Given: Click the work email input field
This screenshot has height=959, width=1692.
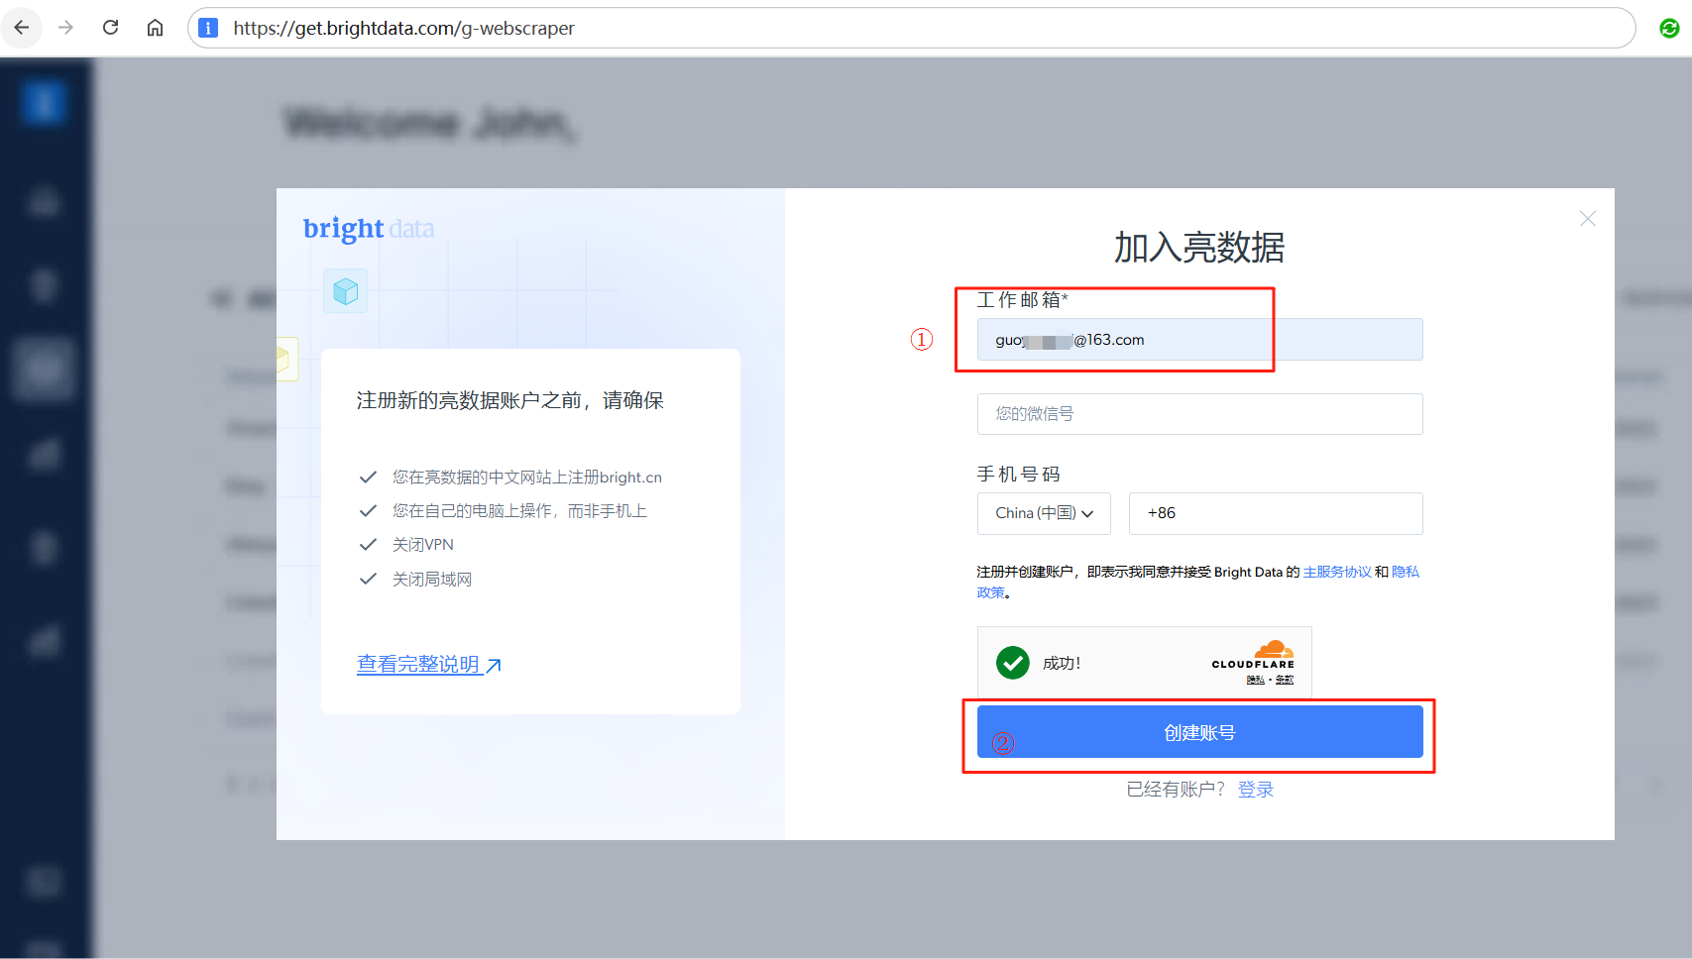Looking at the screenshot, I should [1199, 340].
